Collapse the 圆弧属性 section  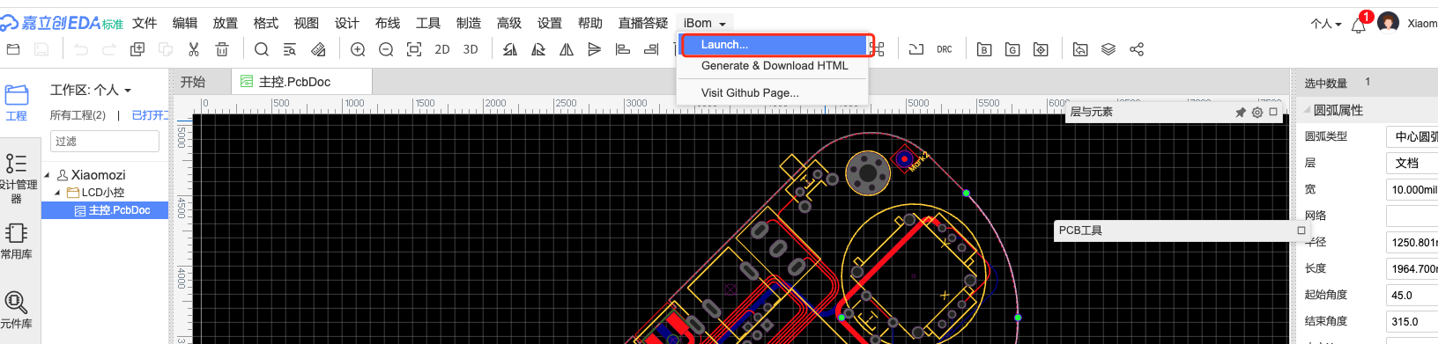[x=1307, y=111]
